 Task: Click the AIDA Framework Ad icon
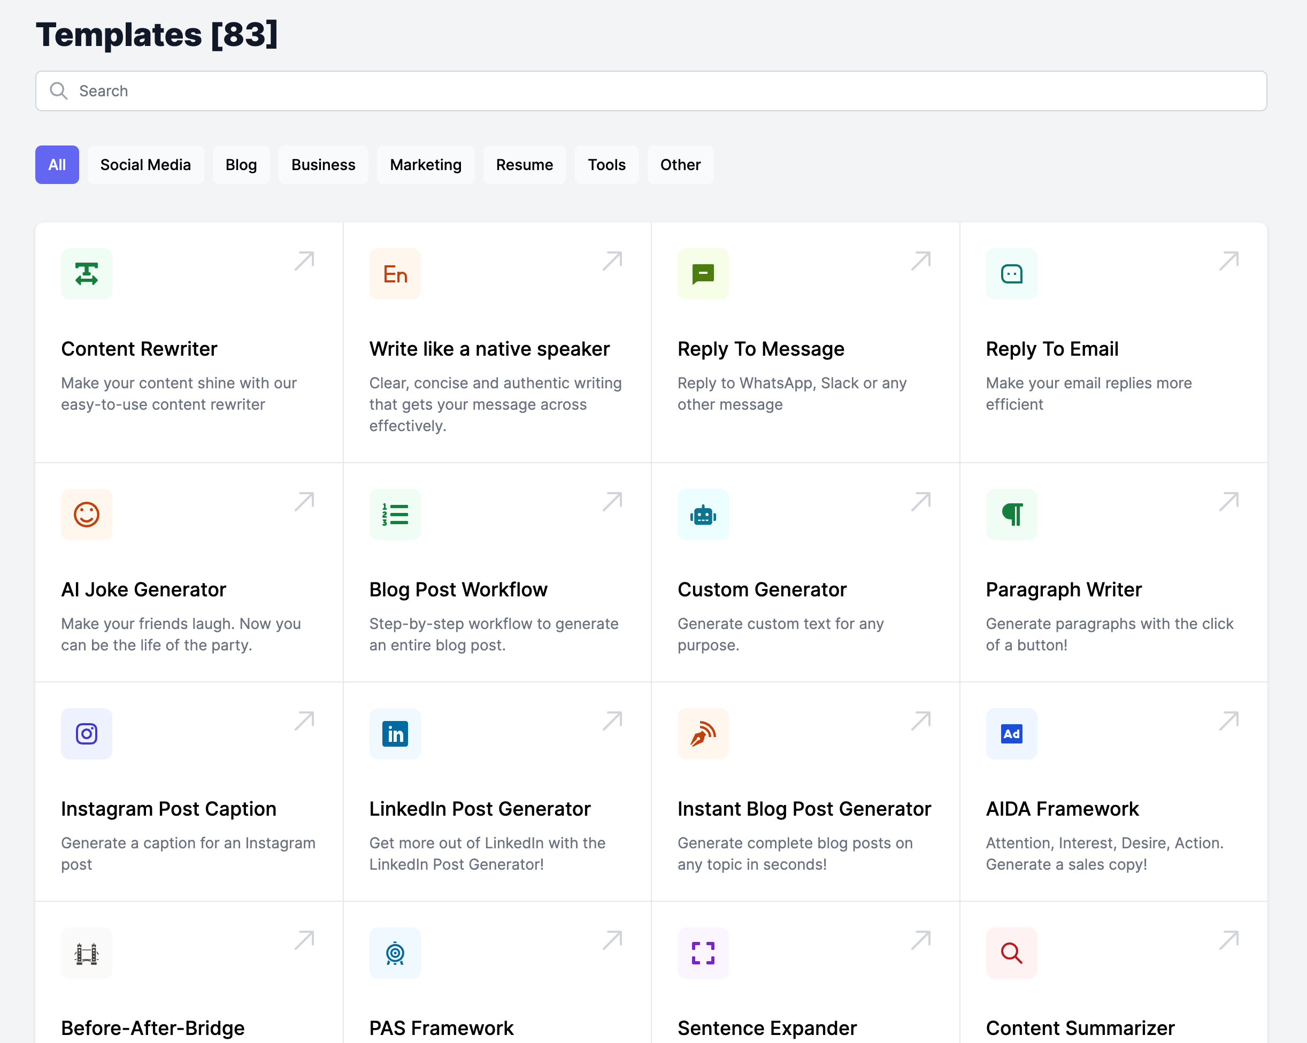click(x=1011, y=734)
